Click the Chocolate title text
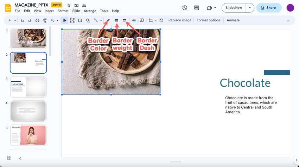299x167 pixels. (x=245, y=83)
